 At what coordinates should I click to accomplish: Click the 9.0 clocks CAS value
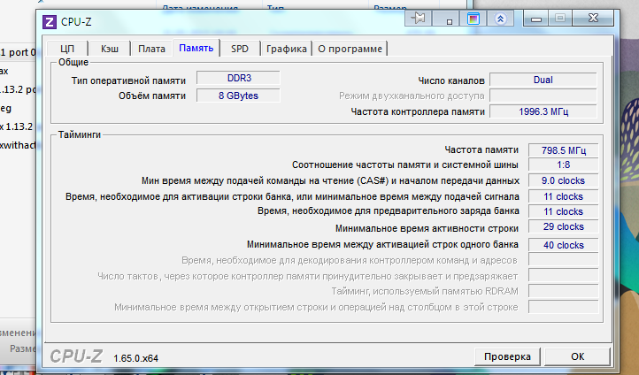coord(563,180)
